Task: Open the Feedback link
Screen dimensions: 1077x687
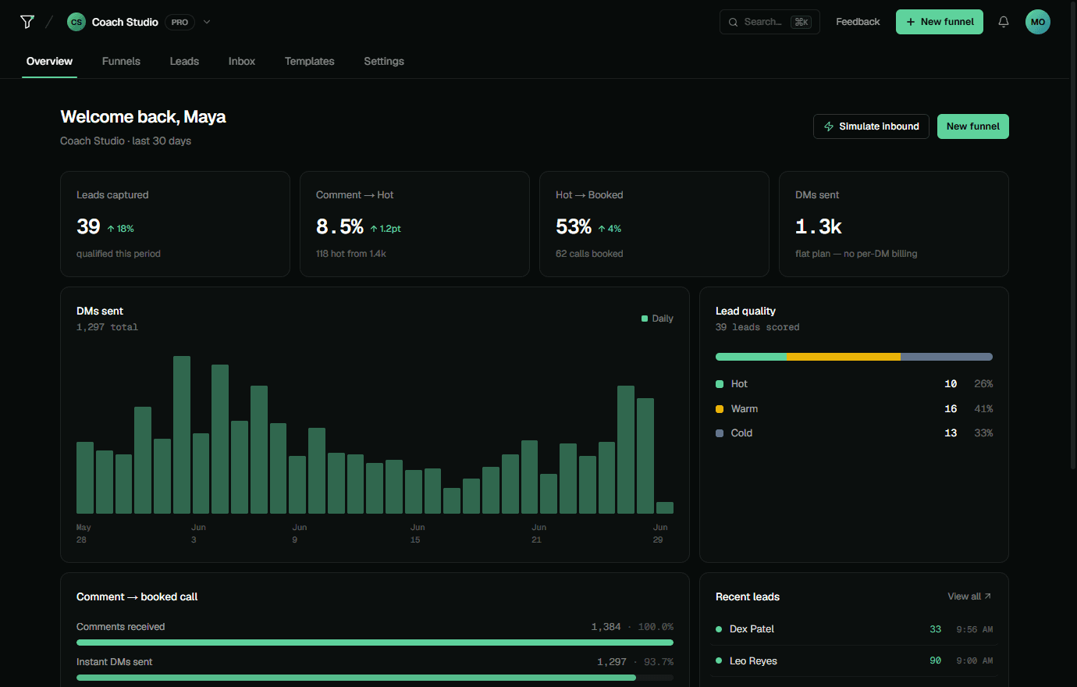Action: 858,22
